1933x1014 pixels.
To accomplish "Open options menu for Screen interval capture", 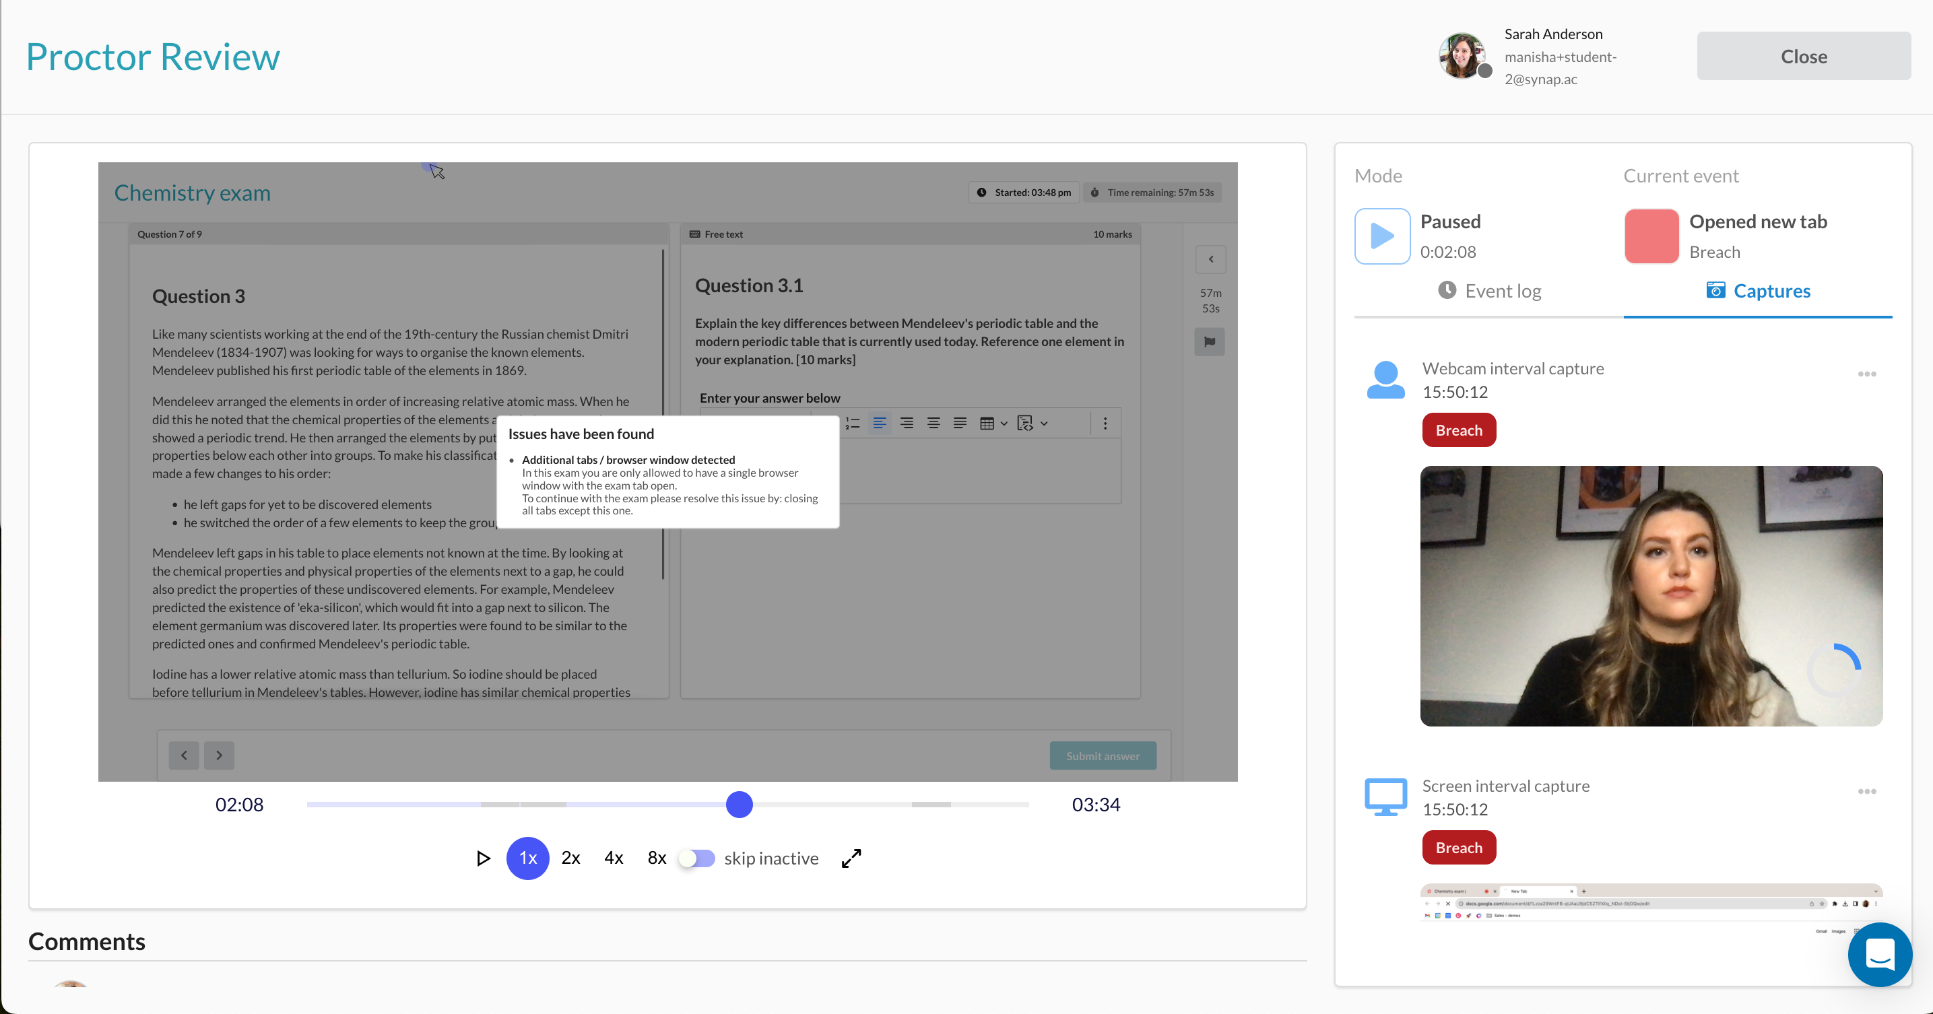I will [1866, 791].
